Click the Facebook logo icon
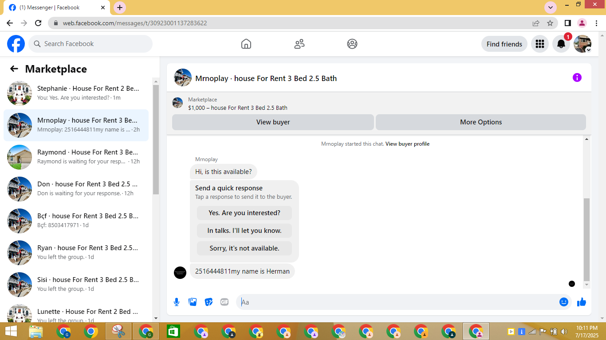Viewport: 606px width, 340px height. coord(16,44)
